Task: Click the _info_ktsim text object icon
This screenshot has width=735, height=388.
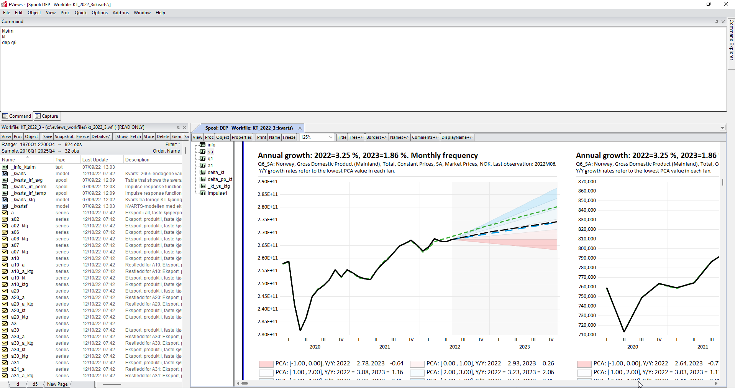Action: (5, 167)
